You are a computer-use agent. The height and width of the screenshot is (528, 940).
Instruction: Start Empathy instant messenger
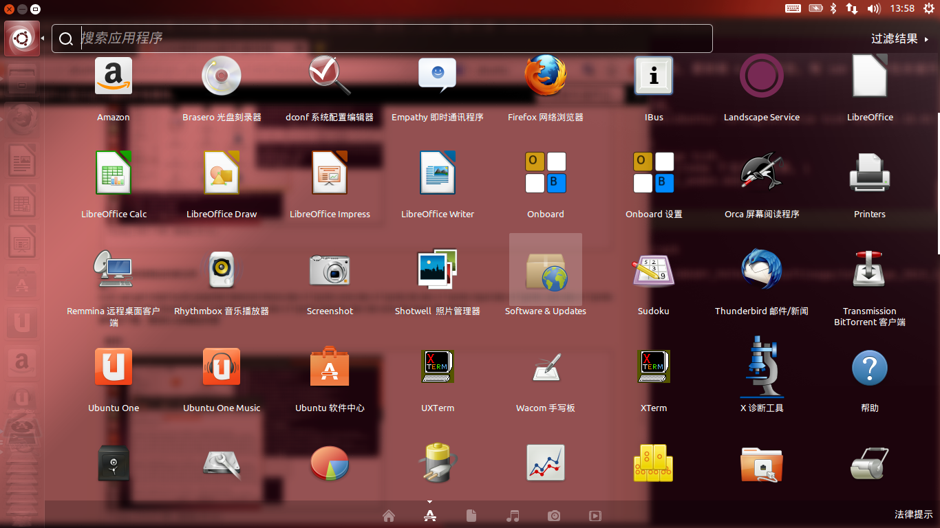(x=438, y=76)
